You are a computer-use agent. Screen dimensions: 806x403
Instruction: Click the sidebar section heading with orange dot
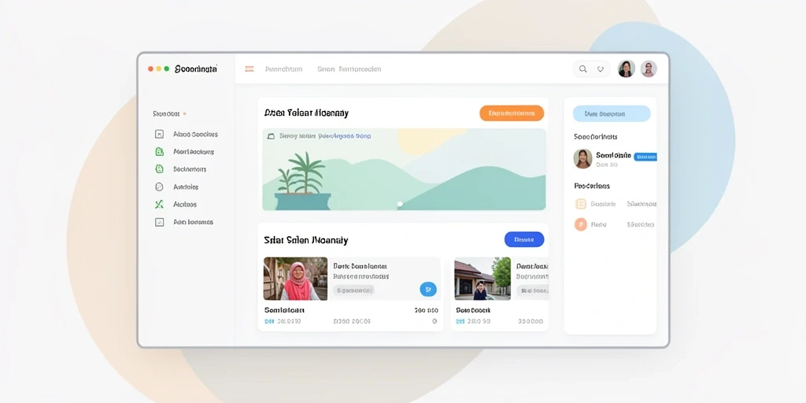(x=167, y=113)
